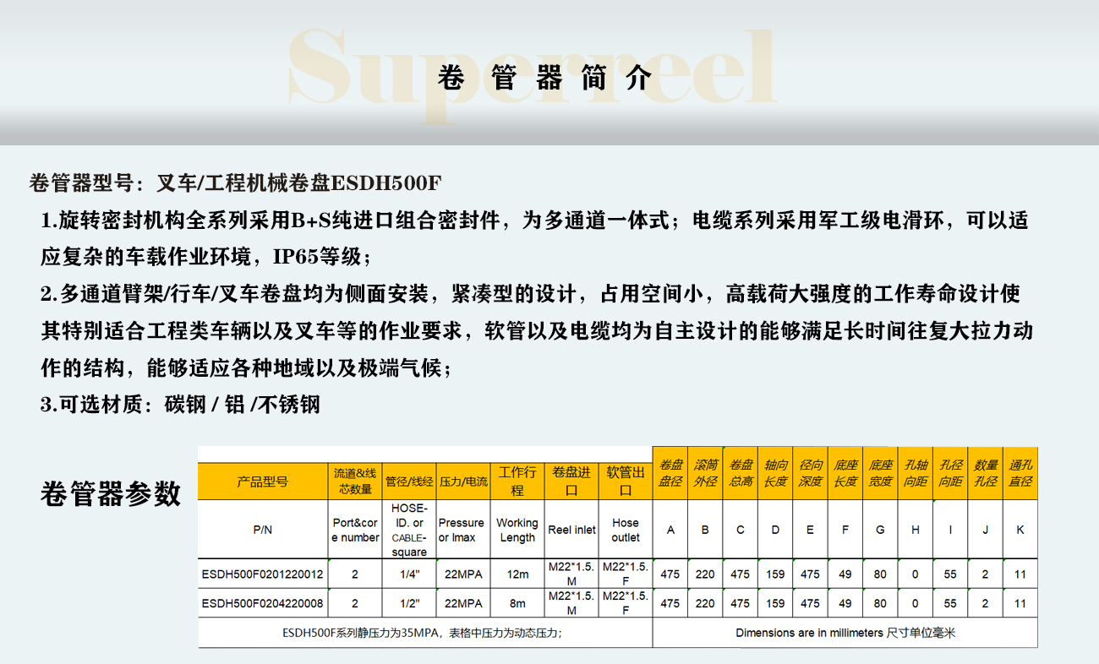Click the "Dimensions are in millimeters" note
The height and width of the screenshot is (664, 1099).
pyautogui.click(x=845, y=633)
